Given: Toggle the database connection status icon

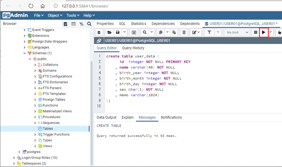Looking at the screenshot, I should coord(99,41).
